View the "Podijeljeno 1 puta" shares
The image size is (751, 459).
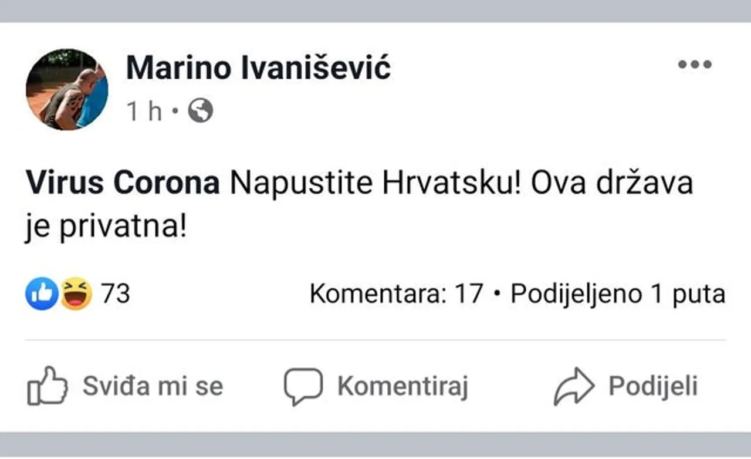pyautogui.click(x=617, y=293)
